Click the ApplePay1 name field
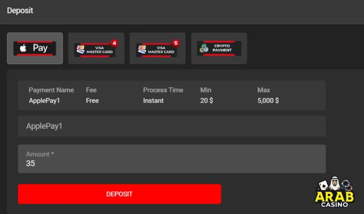This screenshot has height=214, width=364. (x=172, y=126)
